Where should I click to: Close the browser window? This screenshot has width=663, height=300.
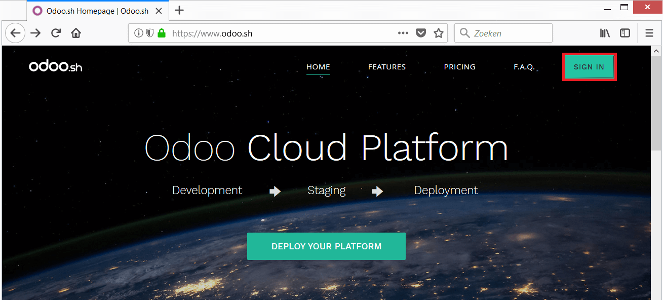pos(647,7)
